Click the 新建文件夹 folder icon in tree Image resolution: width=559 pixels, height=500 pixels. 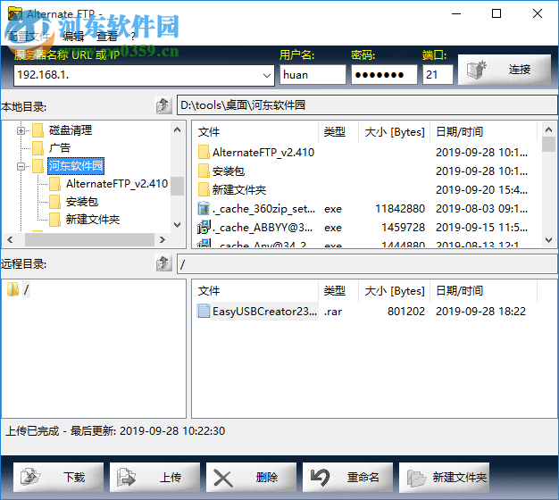point(54,219)
